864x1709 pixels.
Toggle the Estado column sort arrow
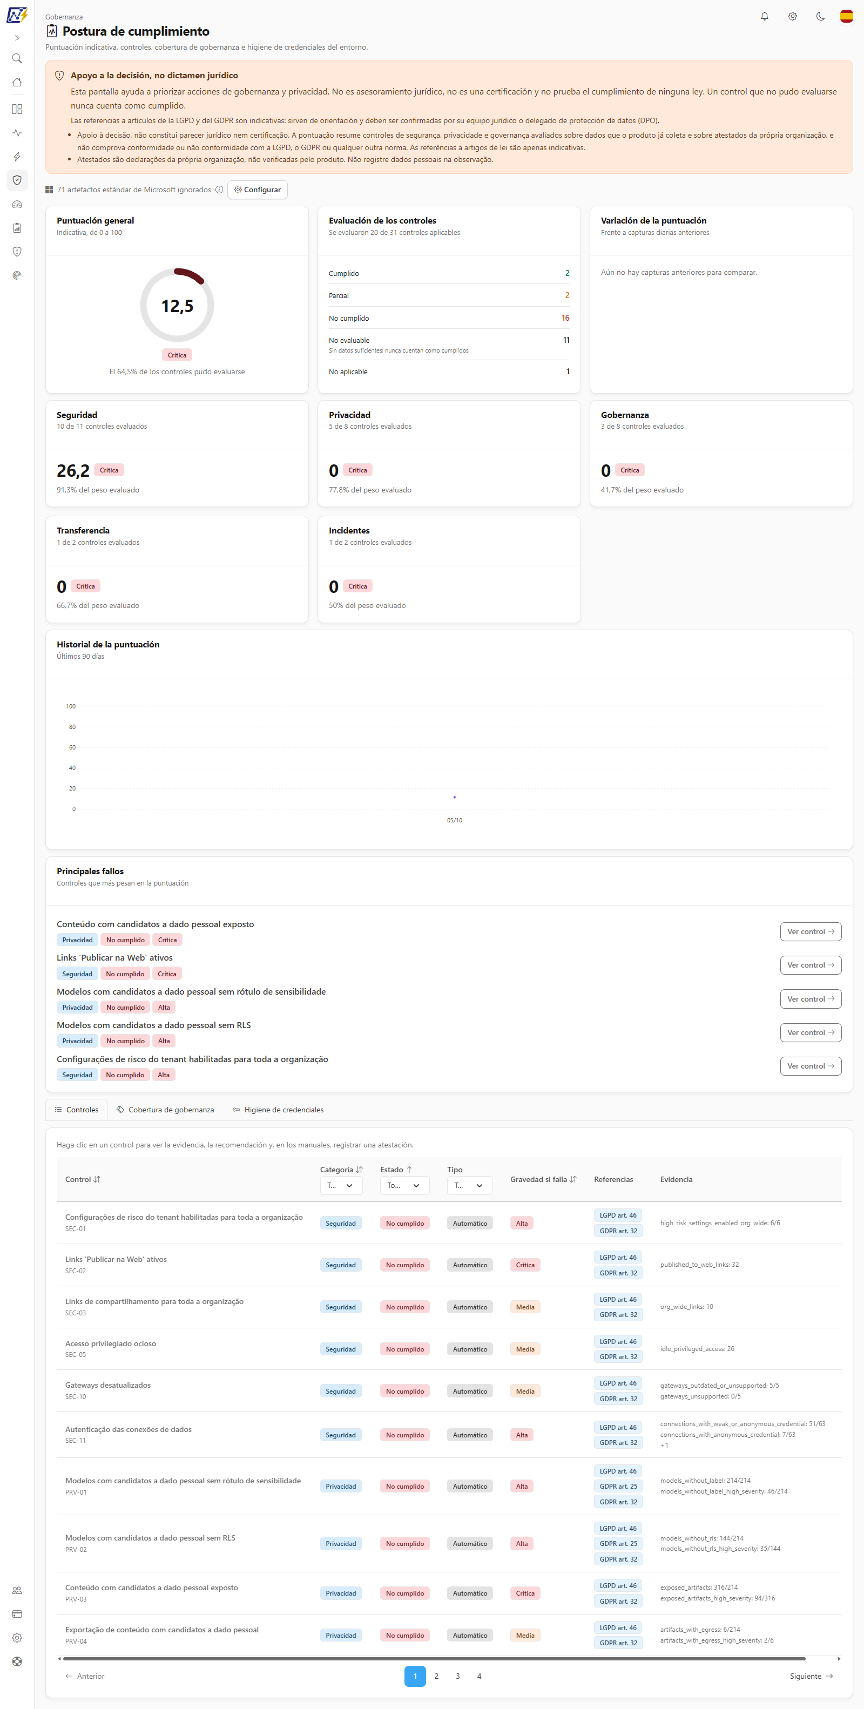click(x=409, y=1170)
